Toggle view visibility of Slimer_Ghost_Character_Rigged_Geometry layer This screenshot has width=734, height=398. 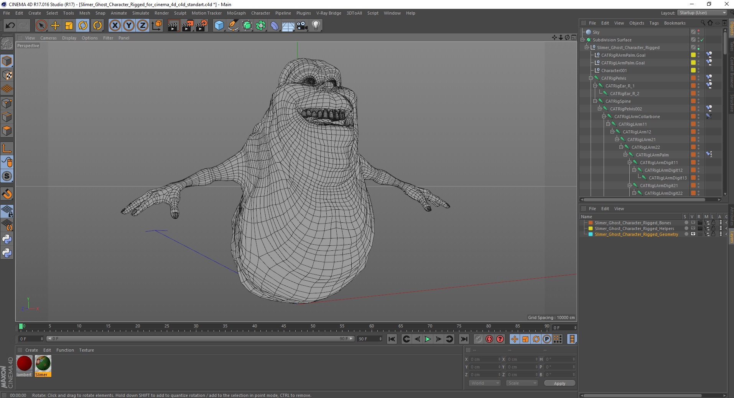tap(693, 234)
